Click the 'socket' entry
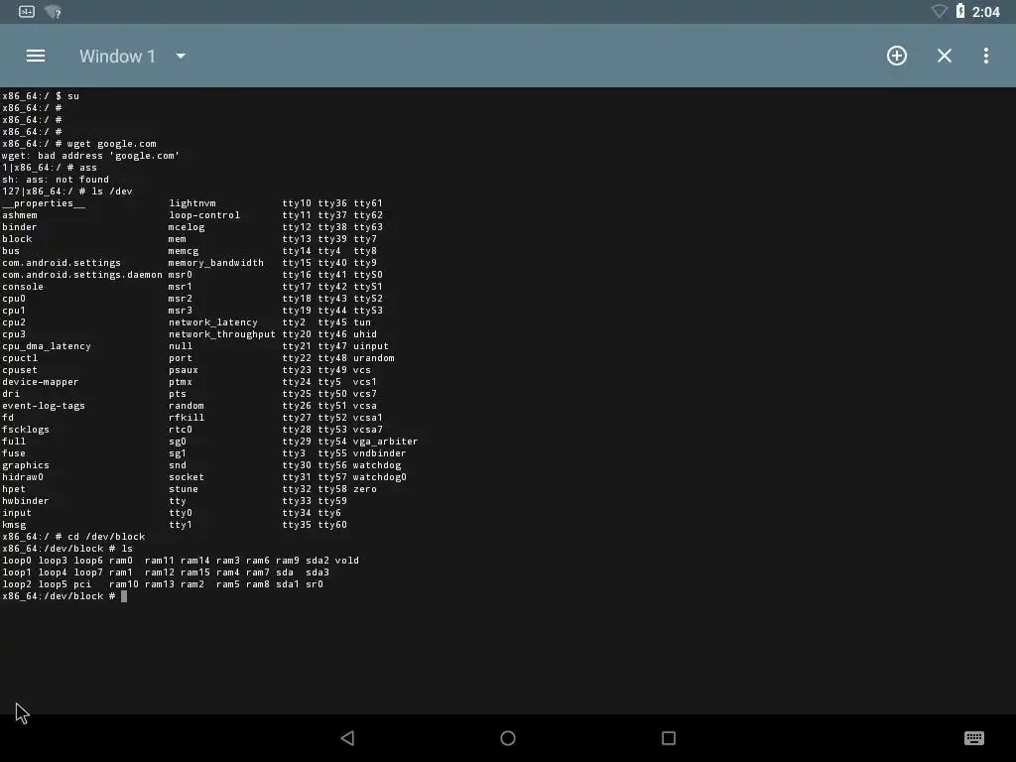 pyautogui.click(x=187, y=477)
